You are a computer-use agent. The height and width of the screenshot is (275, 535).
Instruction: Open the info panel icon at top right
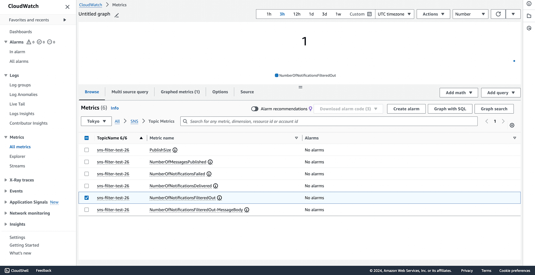[529, 4]
